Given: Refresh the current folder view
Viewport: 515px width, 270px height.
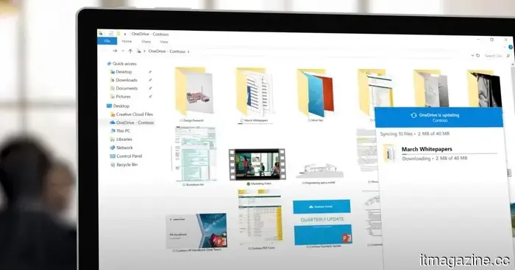Looking at the screenshot, I should [x=478, y=55].
